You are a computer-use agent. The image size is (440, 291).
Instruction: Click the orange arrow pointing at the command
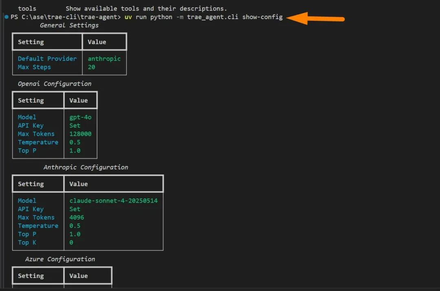pyautogui.click(x=319, y=18)
